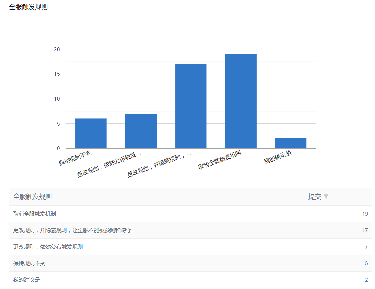
Task: Click the 全服触发规则 title at top
Action: tap(28, 7)
